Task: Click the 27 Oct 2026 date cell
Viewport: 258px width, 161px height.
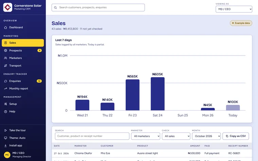Action: (61, 154)
